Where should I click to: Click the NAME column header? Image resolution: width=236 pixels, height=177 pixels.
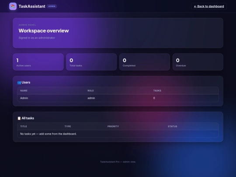pyautogui.click(x=24, y=90)
